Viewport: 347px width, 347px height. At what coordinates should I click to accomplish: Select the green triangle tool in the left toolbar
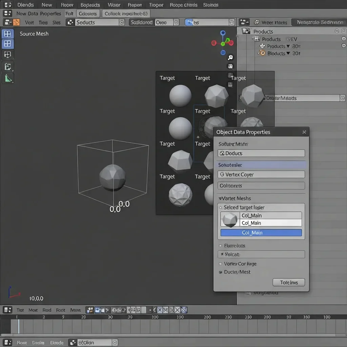tap(8, 79)
